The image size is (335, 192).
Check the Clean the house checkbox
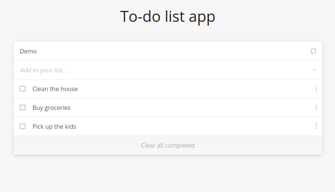point(23,89)
